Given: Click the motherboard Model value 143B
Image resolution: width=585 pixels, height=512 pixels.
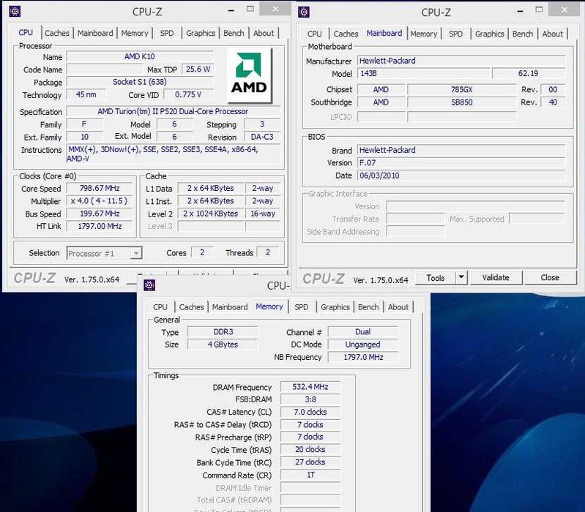Looking at the screenshot, I should click(x=423, y=73).
